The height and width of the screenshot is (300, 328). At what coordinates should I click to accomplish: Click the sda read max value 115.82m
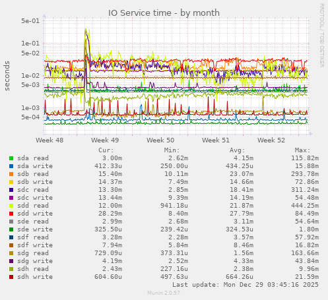[x=305, y=158]
